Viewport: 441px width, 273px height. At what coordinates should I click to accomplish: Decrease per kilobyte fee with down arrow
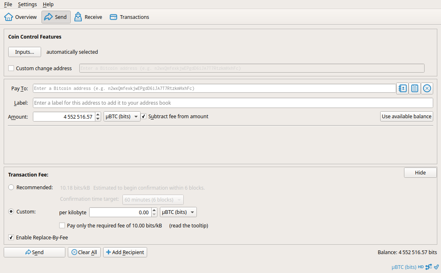point(154,214)
